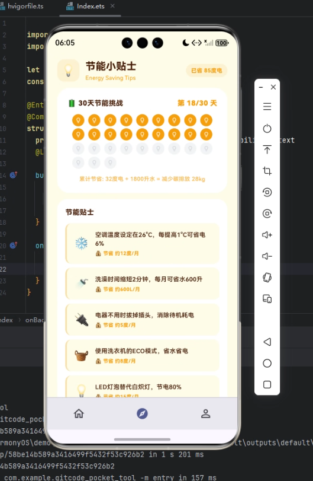Screen dimensions: 313x481
Task: Tap the green battery icon beside 30天节能挑战
Action: coord(72,103)
